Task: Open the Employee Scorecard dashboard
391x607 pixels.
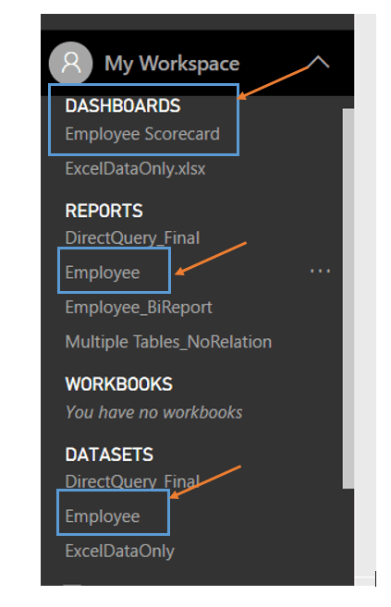Action: coord(142,134)
